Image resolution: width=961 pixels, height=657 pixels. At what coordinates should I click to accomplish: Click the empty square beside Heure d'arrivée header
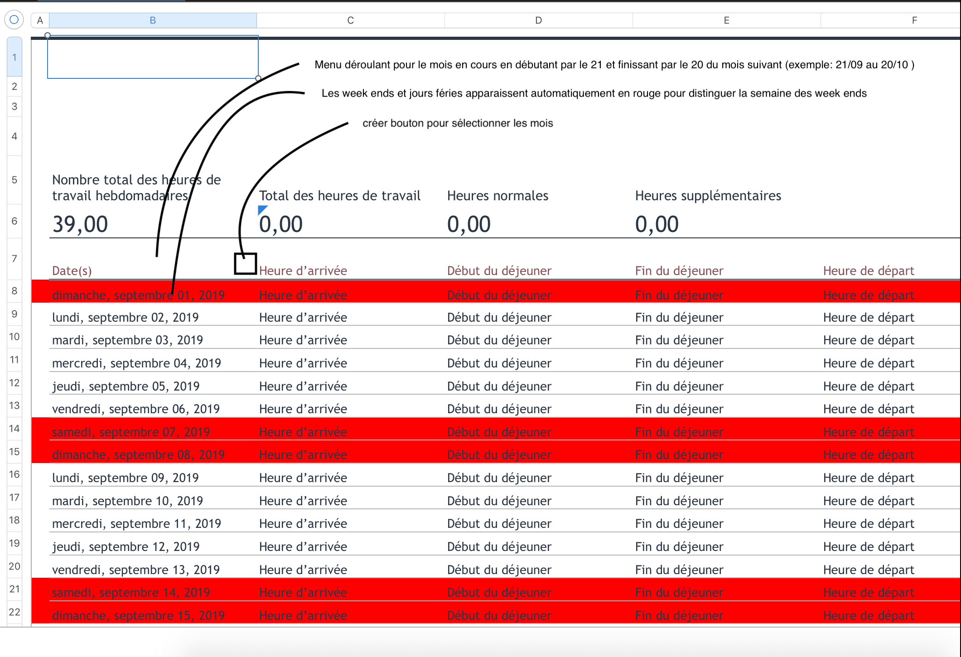point(245,264)
